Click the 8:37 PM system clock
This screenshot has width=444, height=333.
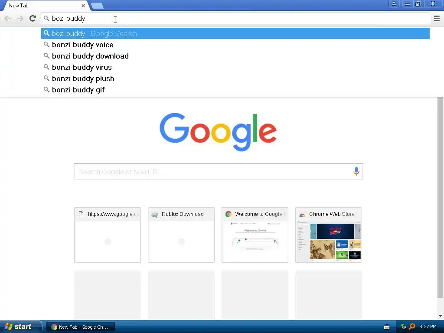pos(428,327)
